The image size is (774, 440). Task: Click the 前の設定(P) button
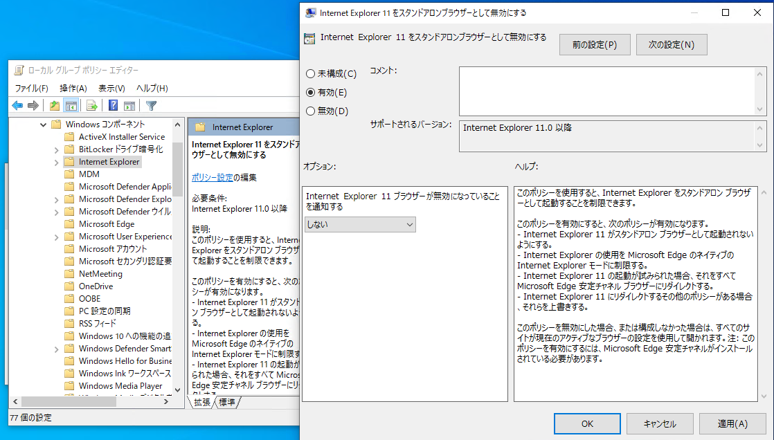(x=594, y=44)
